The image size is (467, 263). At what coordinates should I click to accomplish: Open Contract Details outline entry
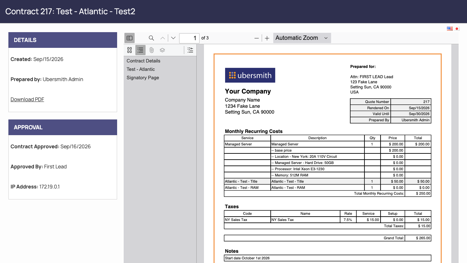coord(143,61)
